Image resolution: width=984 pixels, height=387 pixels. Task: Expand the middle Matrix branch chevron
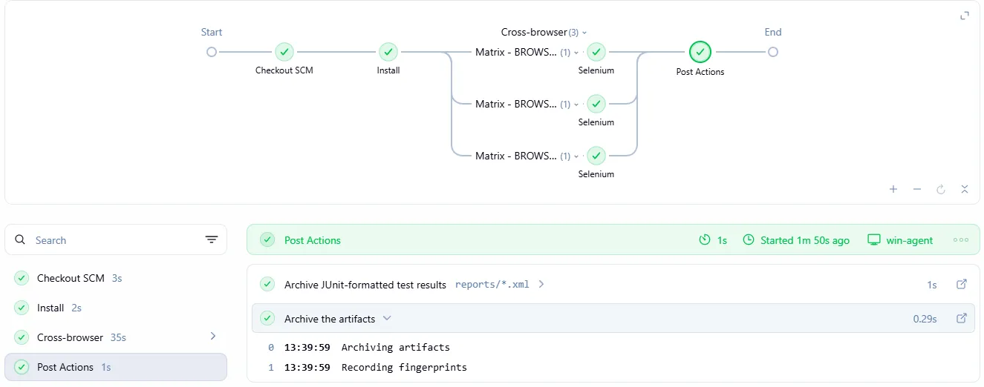576,105
